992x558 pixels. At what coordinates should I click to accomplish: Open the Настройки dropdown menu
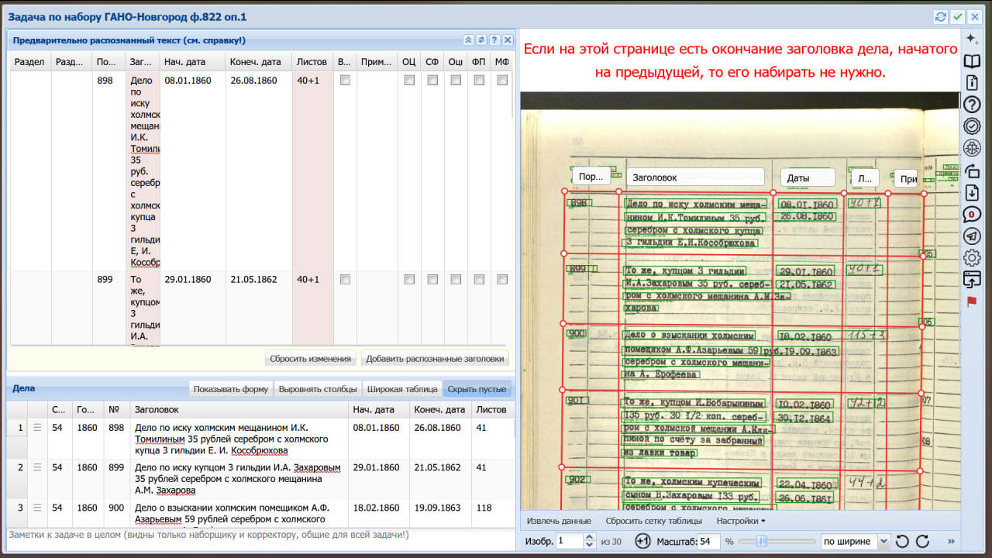[x=741, y=521]
